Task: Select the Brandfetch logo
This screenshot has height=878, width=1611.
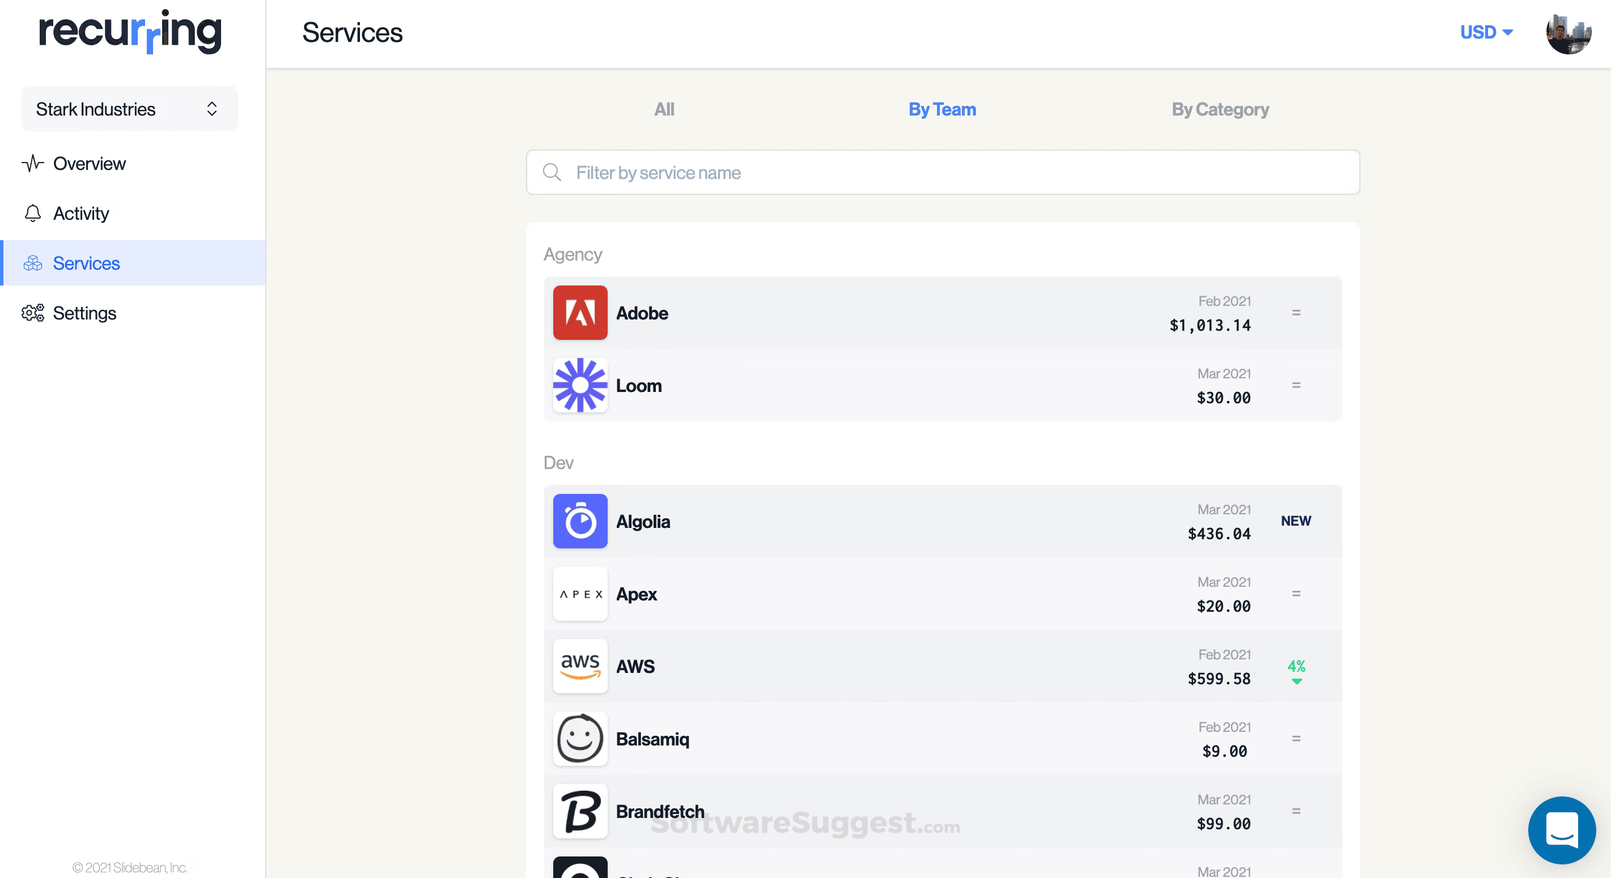Action: (x=580, y=811)
